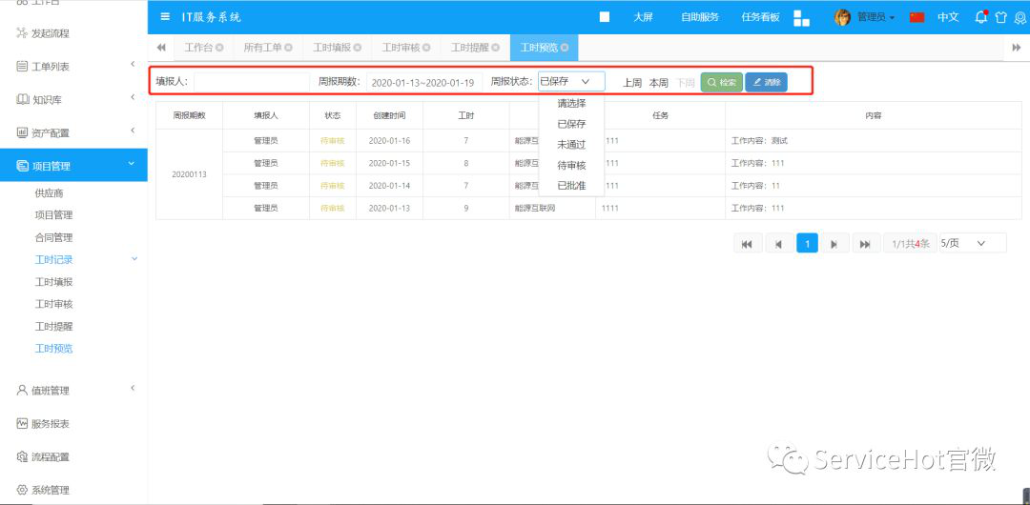The height and width of the screenshot is (505, 1030).
Task: Open 合同管理 in the sidebar
Action: point(53,237)
